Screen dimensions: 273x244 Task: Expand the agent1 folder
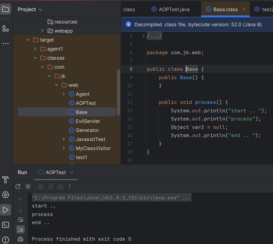[x=35, y=49]
